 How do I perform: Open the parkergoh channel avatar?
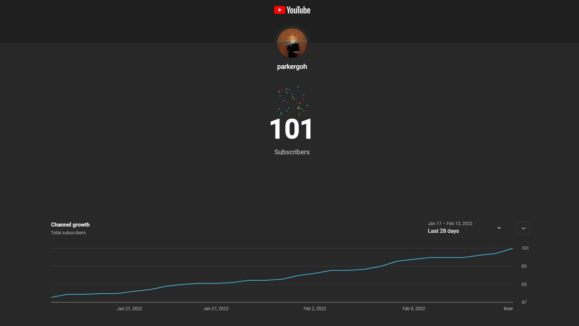coord(291,43)
